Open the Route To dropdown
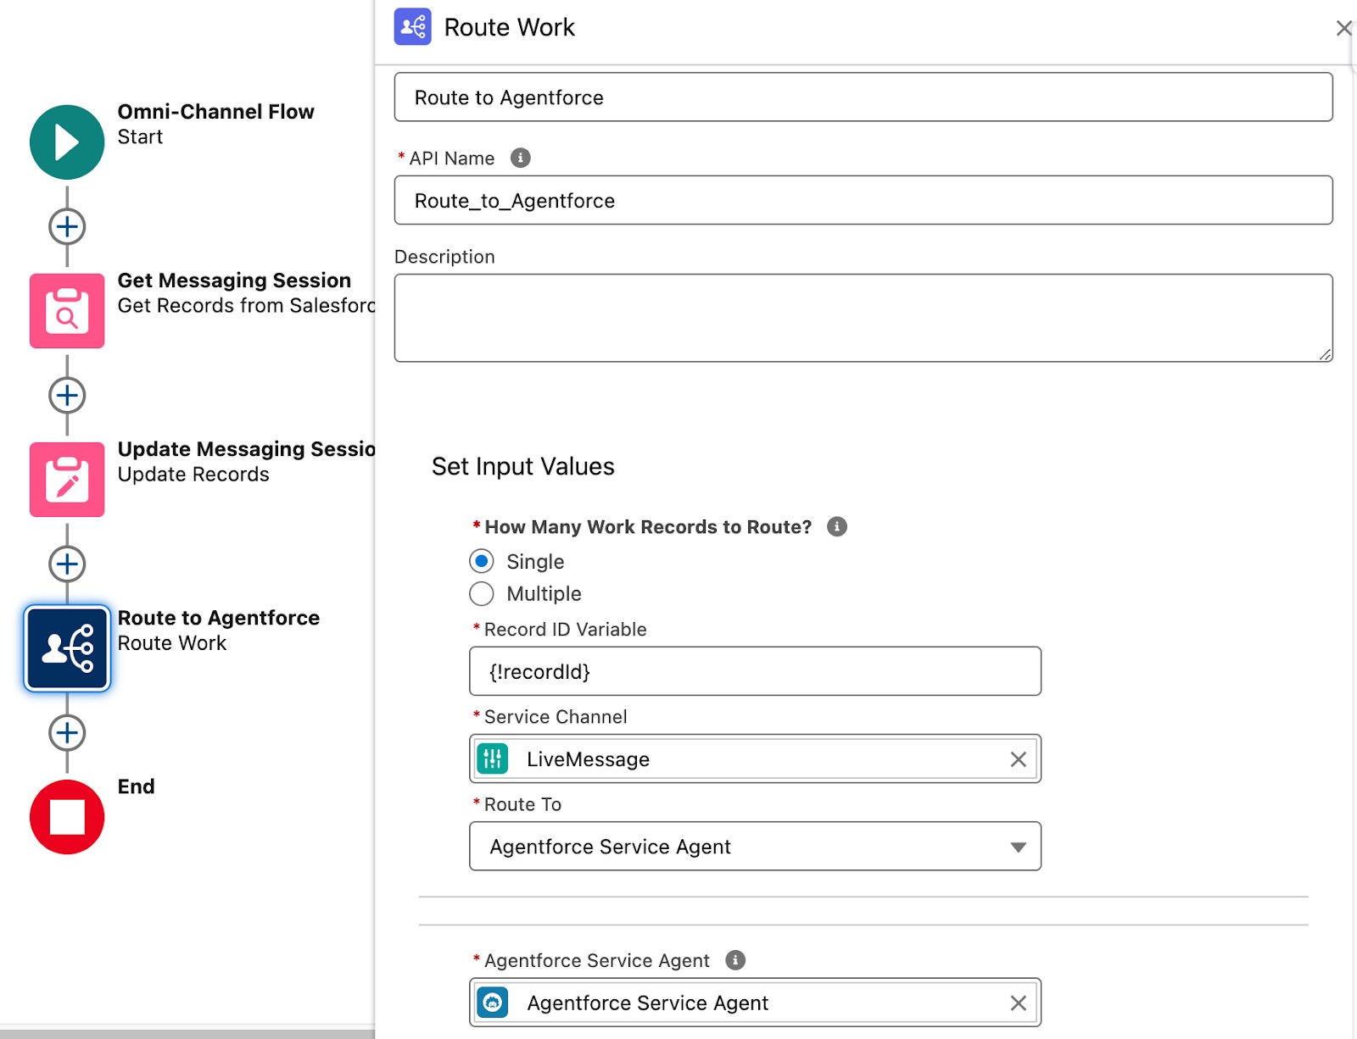1357x1039 pixels. pyautogui.click(x=755, y=847)
